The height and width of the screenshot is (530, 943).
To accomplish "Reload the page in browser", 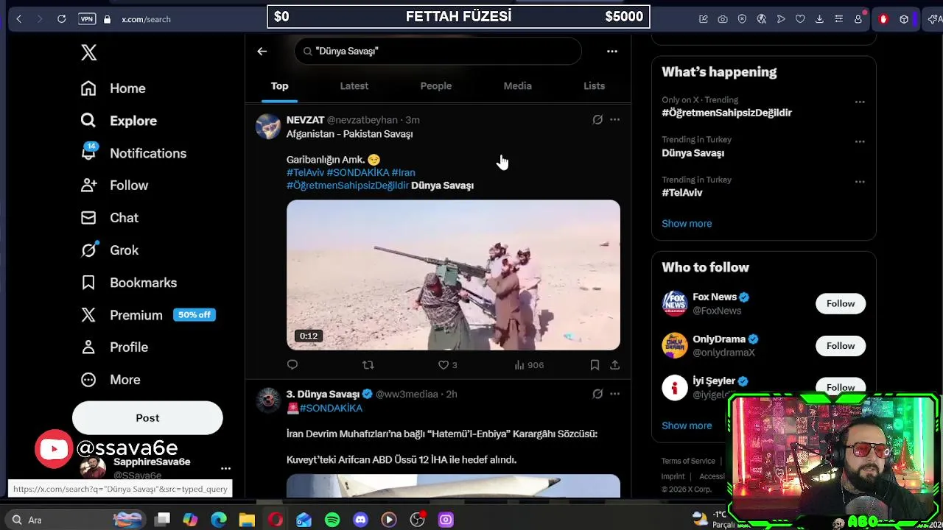I will tap(62, 19).
